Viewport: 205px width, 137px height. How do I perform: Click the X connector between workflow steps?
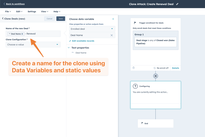[155, 76]
